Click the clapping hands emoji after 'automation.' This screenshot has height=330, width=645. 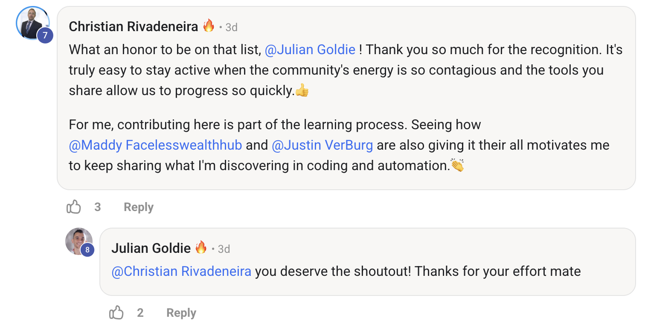(457, 165)
